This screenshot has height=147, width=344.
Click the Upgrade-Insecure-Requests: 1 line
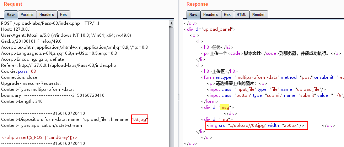click(32, 83)
